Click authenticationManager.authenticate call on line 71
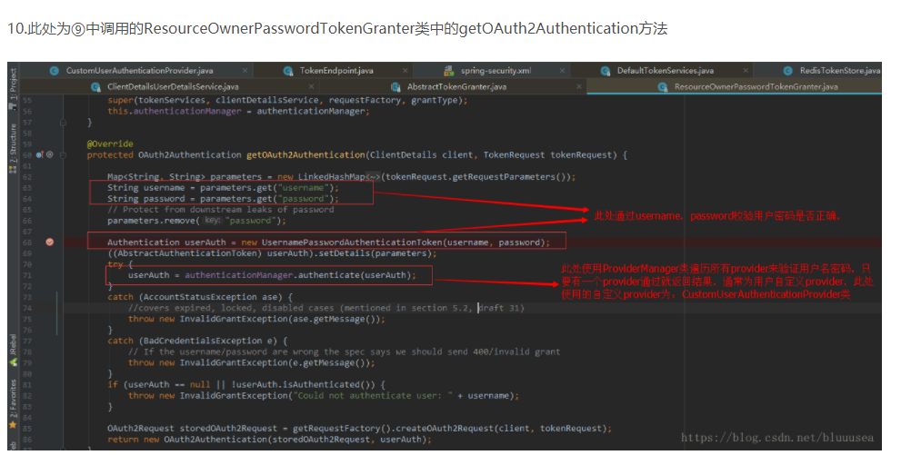 (x=298, y=275)
